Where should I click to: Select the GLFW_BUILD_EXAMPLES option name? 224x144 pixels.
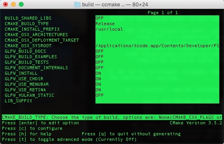pyautogui.click(x=31, y=57)
